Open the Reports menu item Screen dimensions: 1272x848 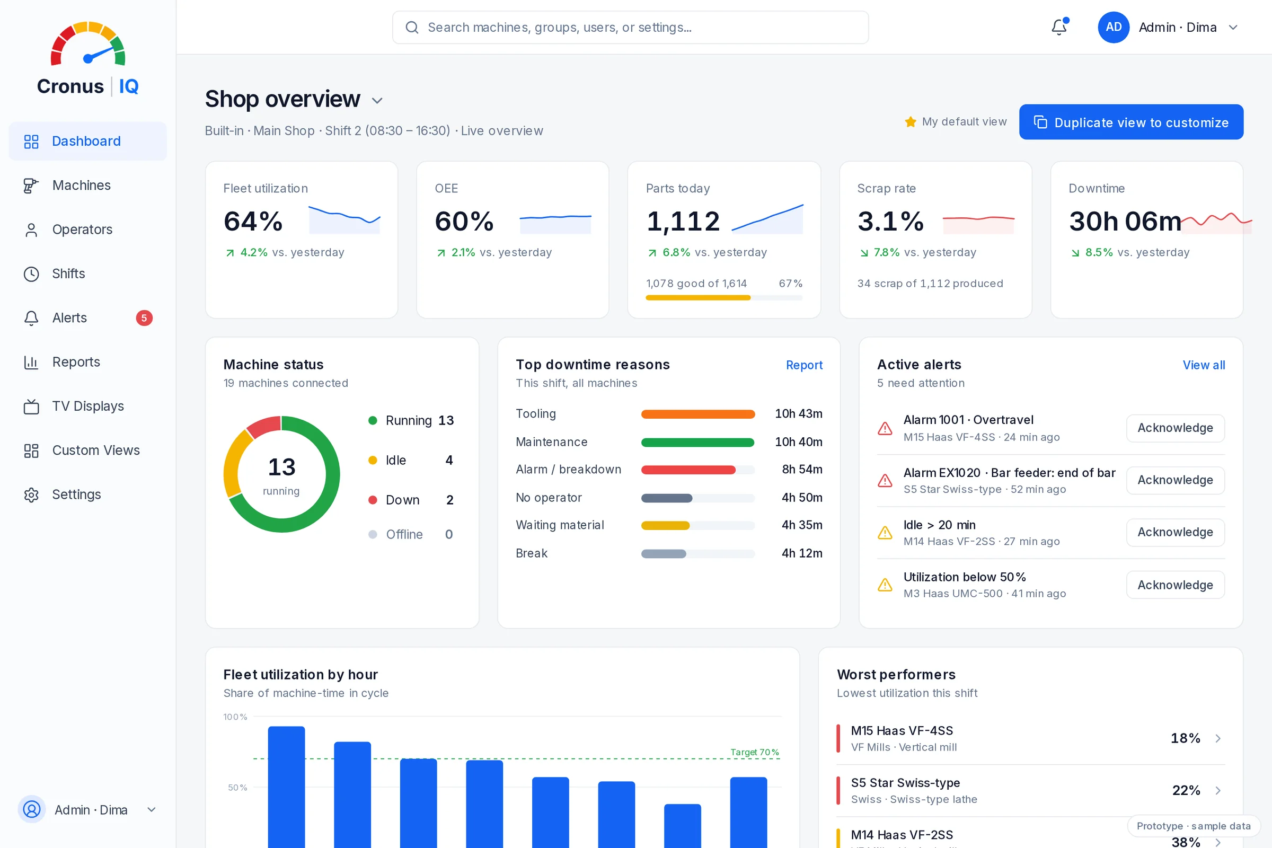tap(87, 363)
